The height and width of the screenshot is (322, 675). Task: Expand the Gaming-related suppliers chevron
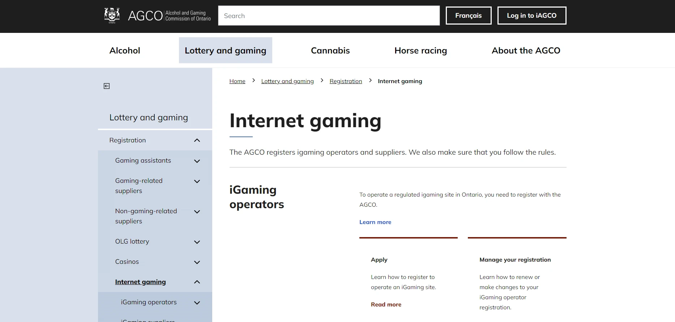coord(197,181)
